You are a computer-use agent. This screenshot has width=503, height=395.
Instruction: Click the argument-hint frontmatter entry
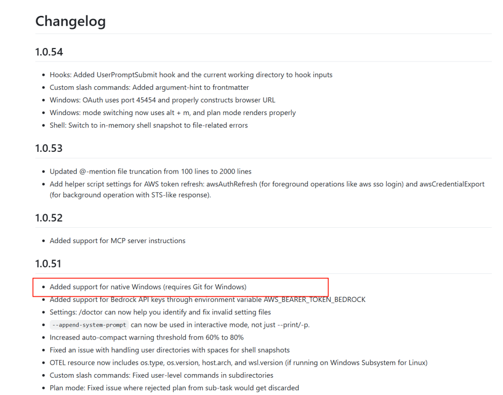tap(149, 87)
